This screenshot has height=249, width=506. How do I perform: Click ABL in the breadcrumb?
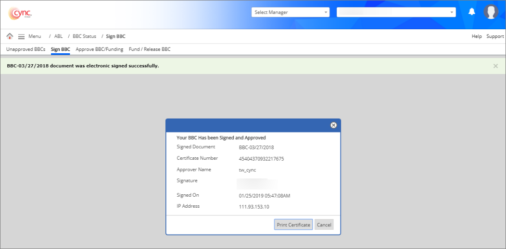58,36
